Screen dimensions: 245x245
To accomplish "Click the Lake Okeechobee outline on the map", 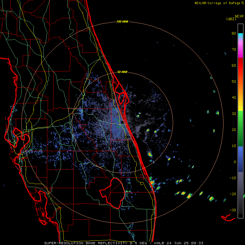I will (x=112, y=193).
